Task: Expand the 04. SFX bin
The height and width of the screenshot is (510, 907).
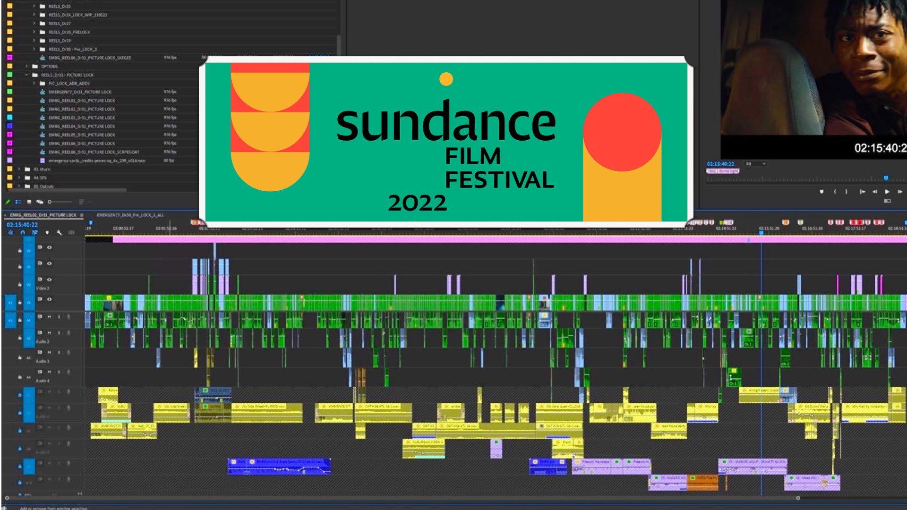Action: (x=19, y=178)
